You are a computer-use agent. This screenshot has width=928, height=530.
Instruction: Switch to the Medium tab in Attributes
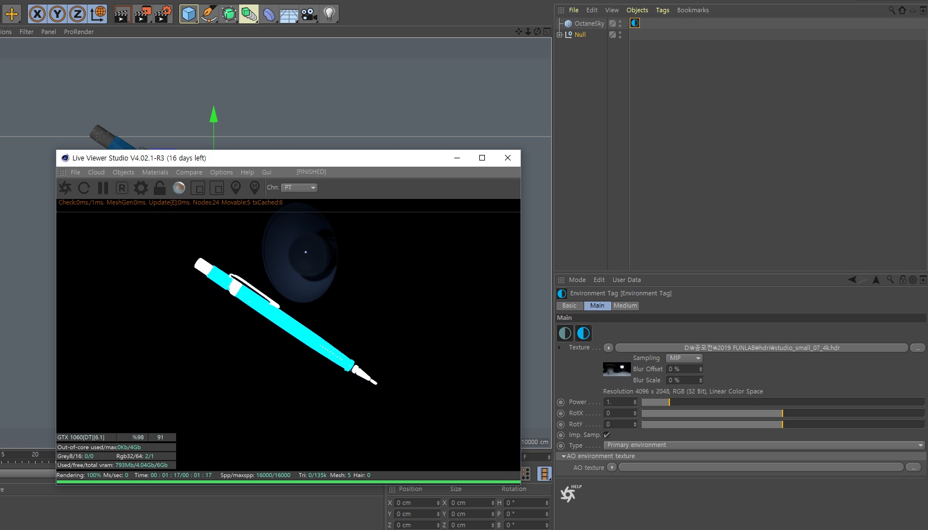[625, 305]
